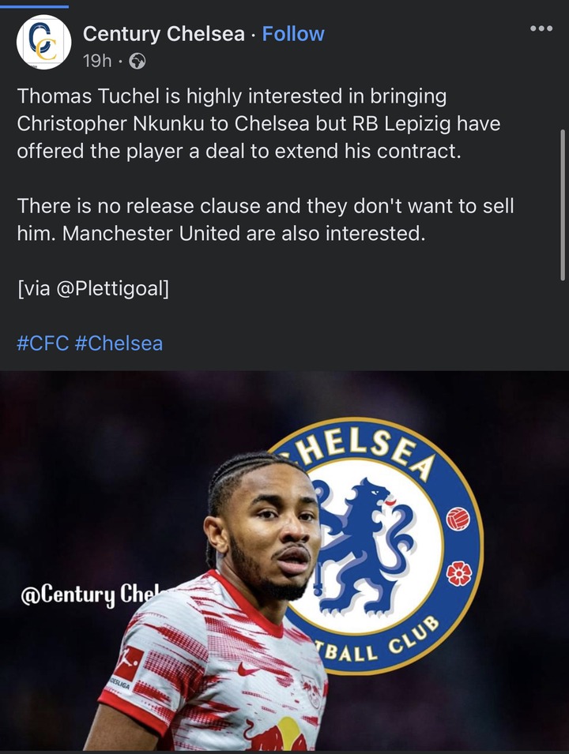This screenshot has width=569, height=754.
Task: Click the red football icon on crest
Action: [458, 519]
